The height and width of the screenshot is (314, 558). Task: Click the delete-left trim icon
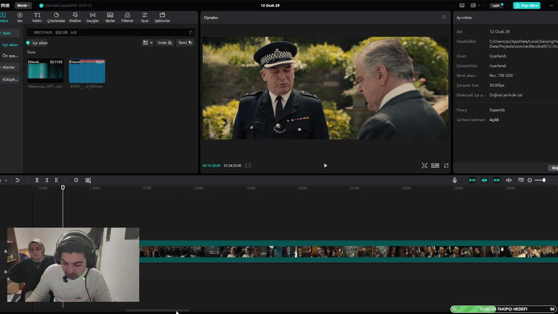pyautogui.click(x=47, y=180)
